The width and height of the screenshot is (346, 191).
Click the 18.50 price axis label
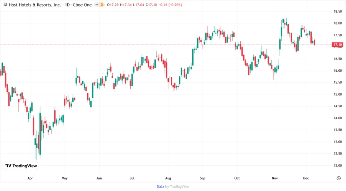[338, 12]
